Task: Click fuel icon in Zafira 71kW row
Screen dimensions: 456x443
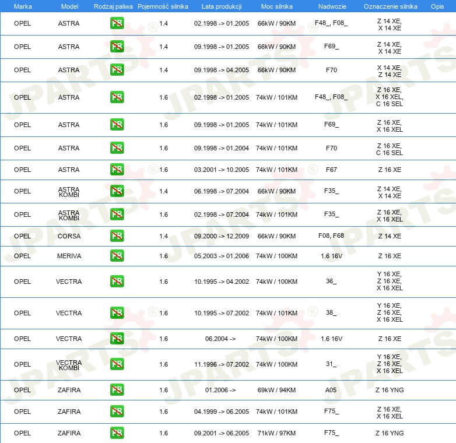Action: [117, 433]
